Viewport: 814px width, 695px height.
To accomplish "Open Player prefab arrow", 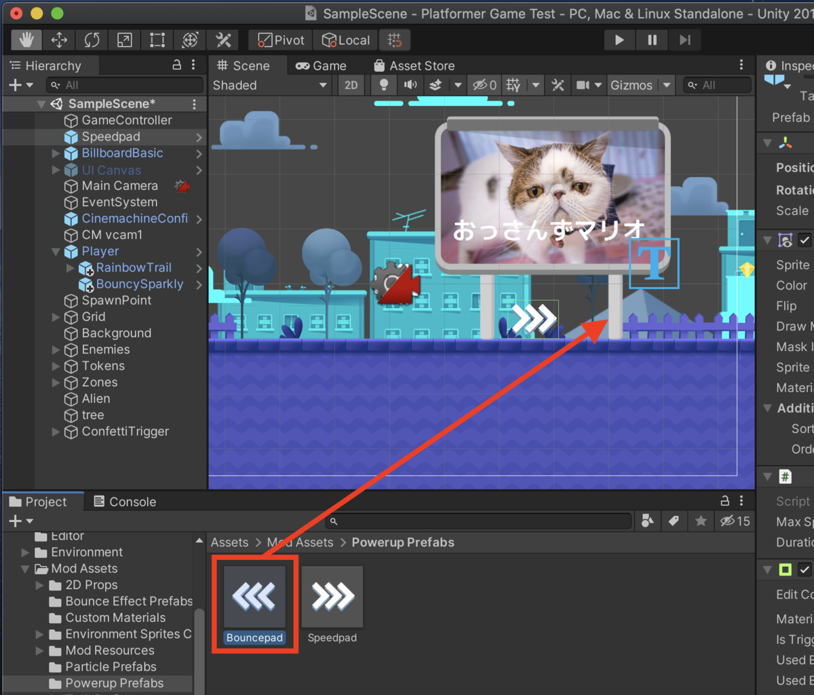I will click(199, 252).
